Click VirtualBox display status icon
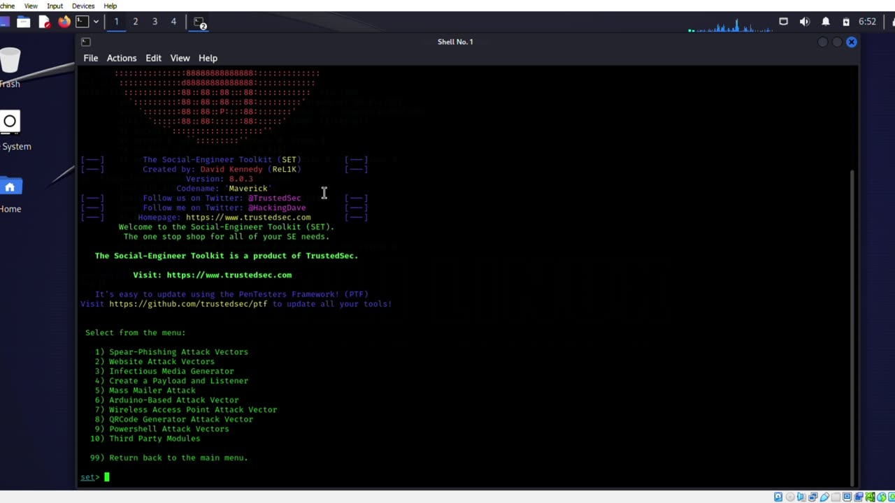 pos(847,497)
